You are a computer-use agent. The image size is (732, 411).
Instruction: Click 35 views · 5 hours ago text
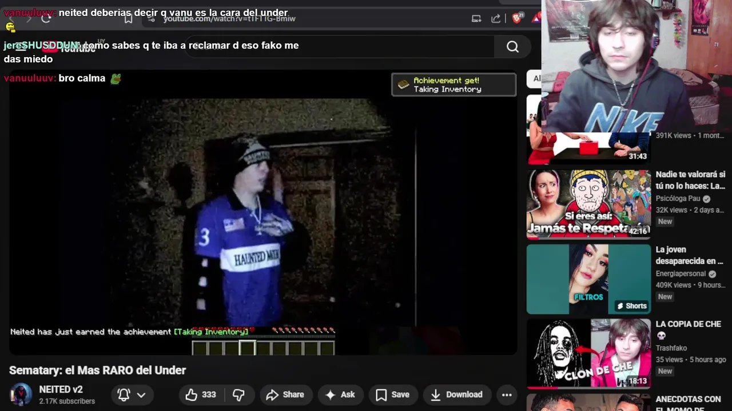pos(691,360)
